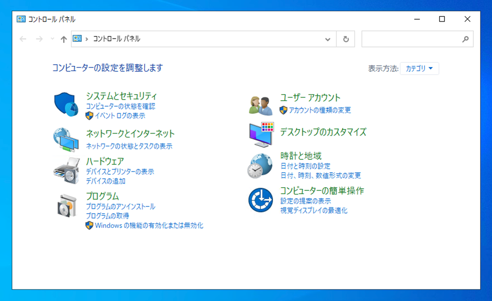The height and width of the screenshot is (301, 492).
Task: Open ハードウェア category link
Action: (105, 161)
